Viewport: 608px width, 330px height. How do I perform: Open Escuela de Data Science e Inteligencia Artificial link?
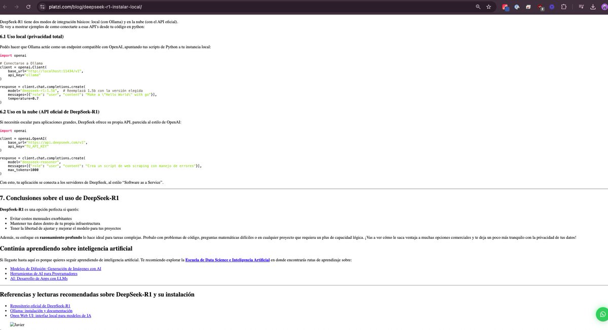tap(227, 260)
